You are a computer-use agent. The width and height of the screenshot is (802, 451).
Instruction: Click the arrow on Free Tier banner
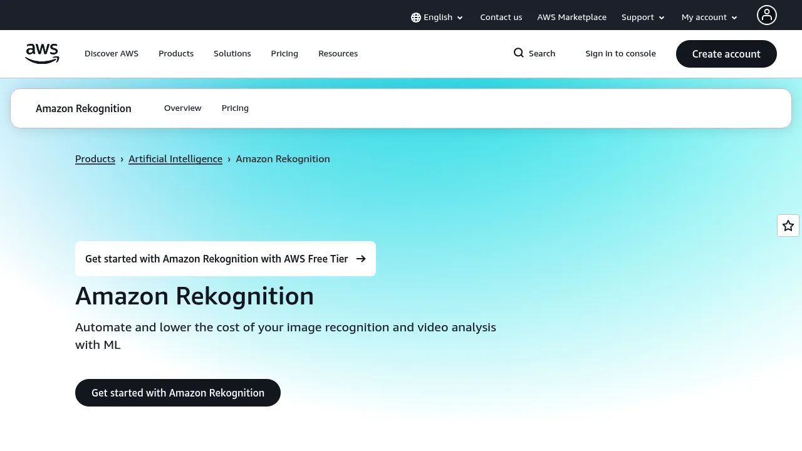361,259
